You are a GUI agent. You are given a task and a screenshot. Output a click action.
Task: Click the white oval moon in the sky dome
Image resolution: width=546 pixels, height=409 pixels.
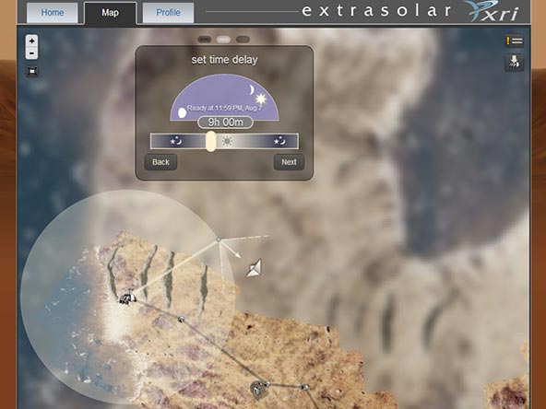[x=182, y=112]
